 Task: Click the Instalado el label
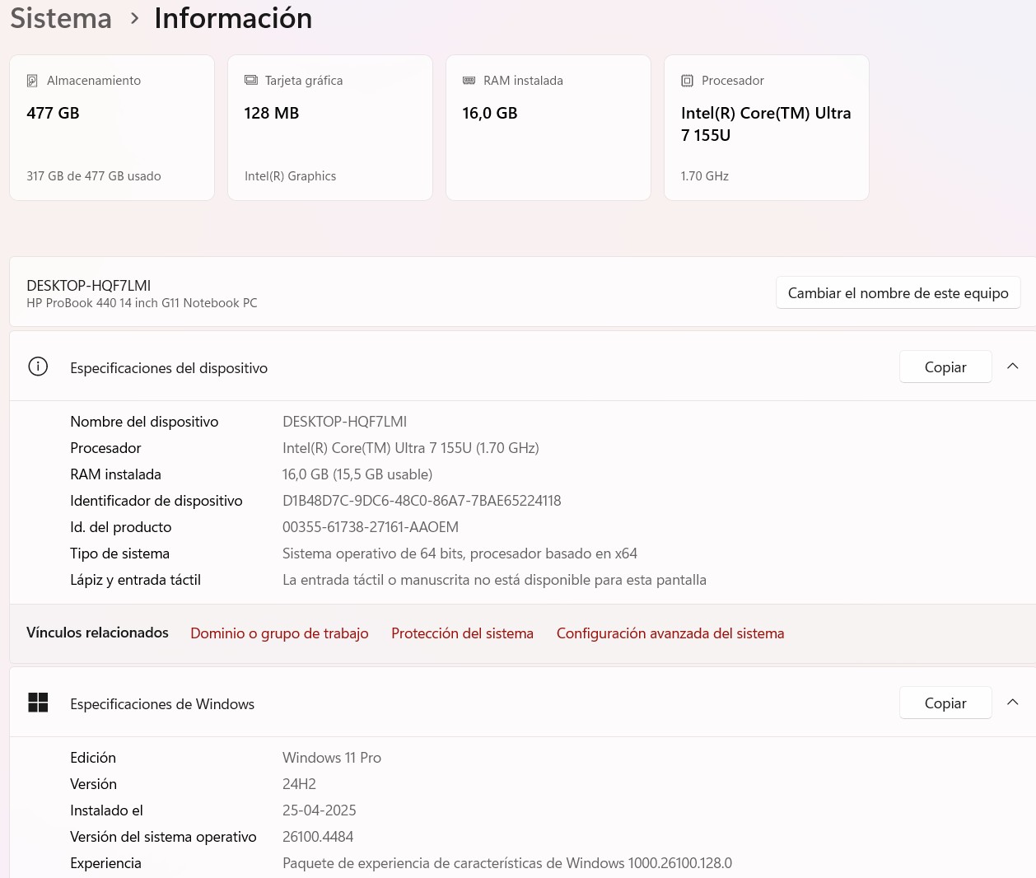(106, 810)
